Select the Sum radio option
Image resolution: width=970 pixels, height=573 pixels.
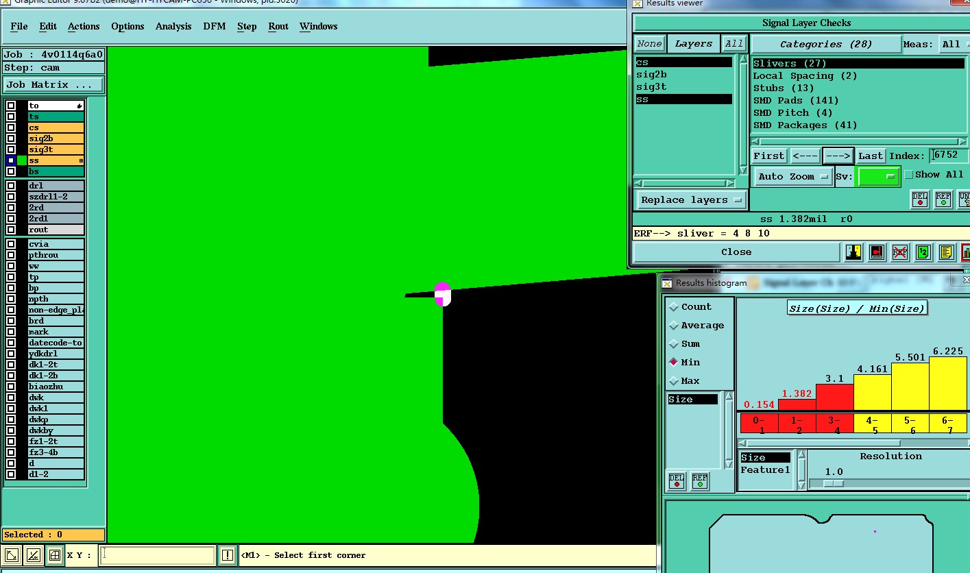[x=674, y=344]
